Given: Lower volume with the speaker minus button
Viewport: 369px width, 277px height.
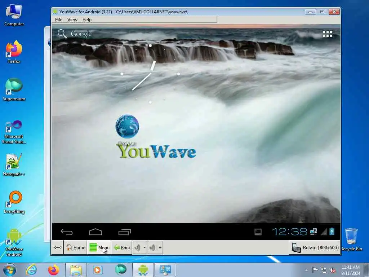Looking at the screenshot, I should (140, 247).
